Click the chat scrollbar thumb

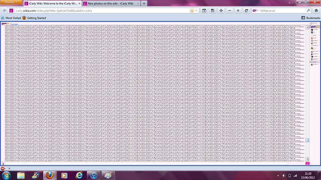tap(307, 140)
